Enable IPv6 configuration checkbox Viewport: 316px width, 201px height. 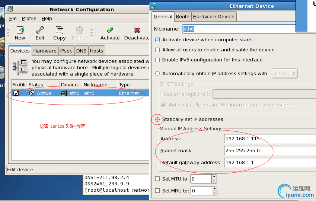[x=157, y=60]
